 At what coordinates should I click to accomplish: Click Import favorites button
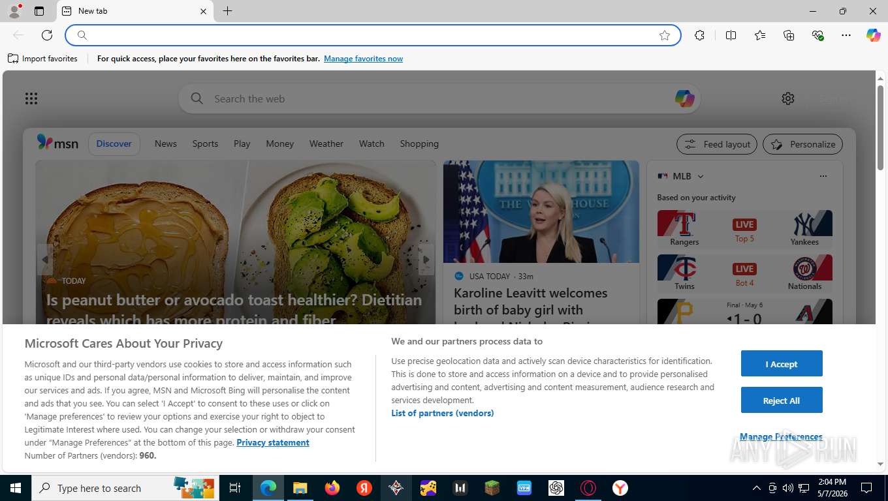click(x=43, y=59)
